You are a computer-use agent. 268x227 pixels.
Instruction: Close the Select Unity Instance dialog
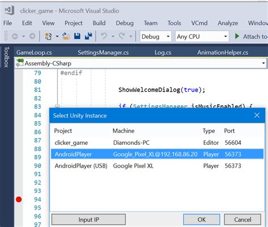(x=257, y=115)
